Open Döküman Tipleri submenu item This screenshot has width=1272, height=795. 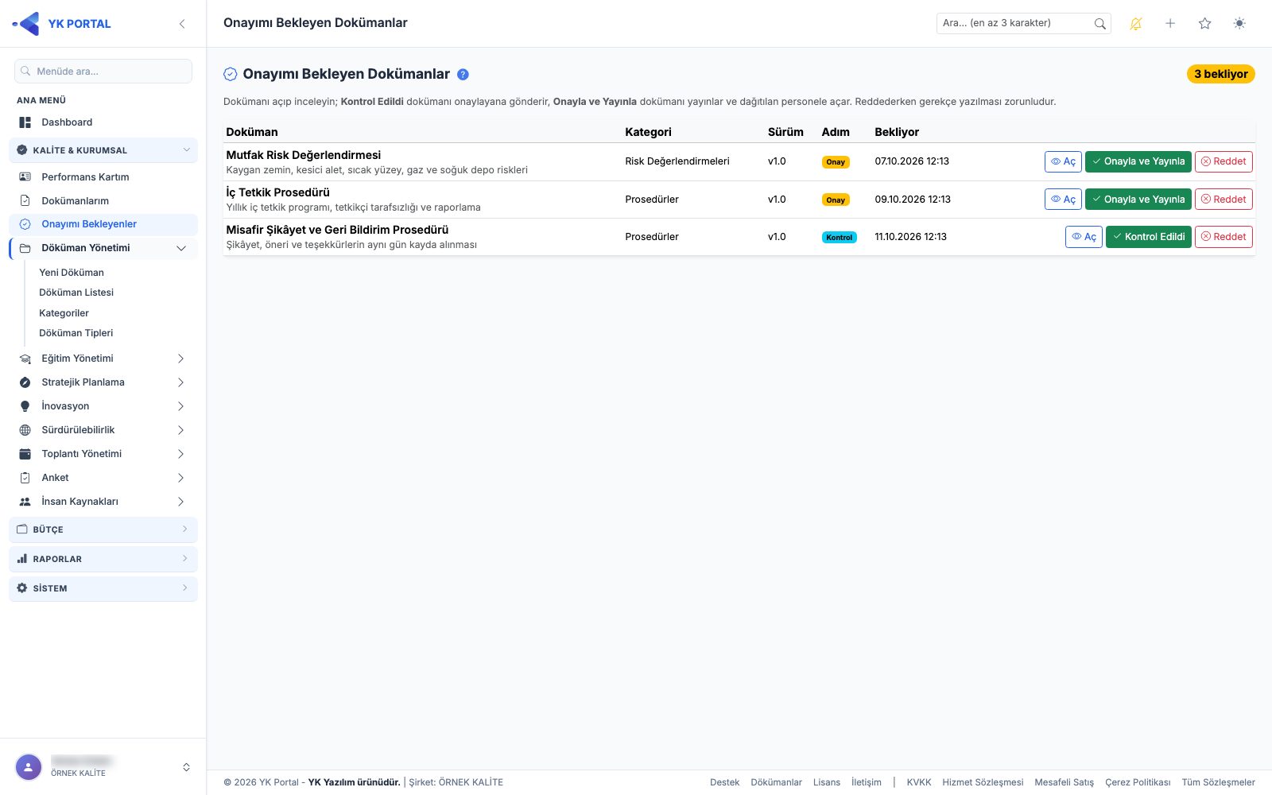pyautogui.click(x=76, y=333)
